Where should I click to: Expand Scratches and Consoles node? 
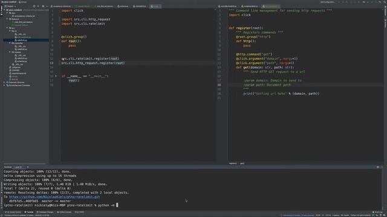point(5,86)
